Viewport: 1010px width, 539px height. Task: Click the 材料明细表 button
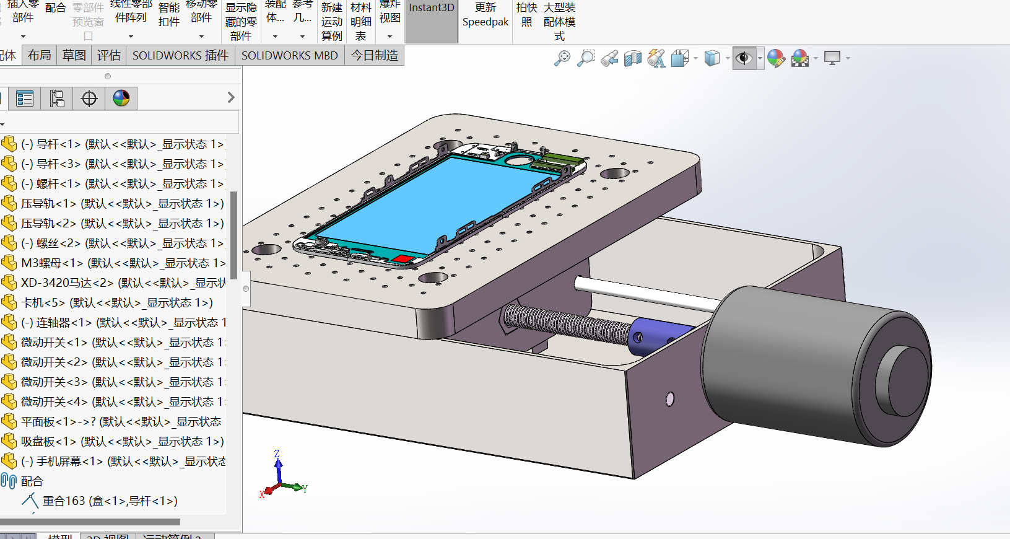point(360,21)
